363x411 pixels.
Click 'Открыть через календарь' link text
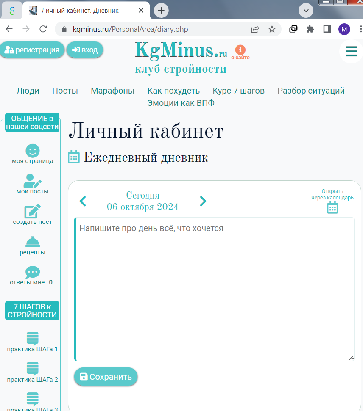(332, 194)
